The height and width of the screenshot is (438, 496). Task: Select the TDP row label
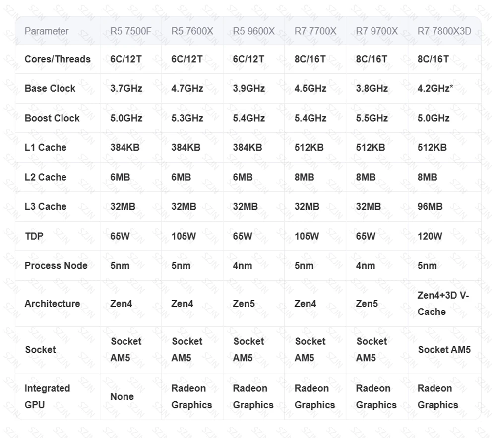tap(34, 236)
